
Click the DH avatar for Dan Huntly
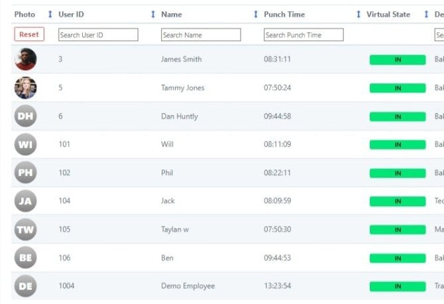(25, 116)
